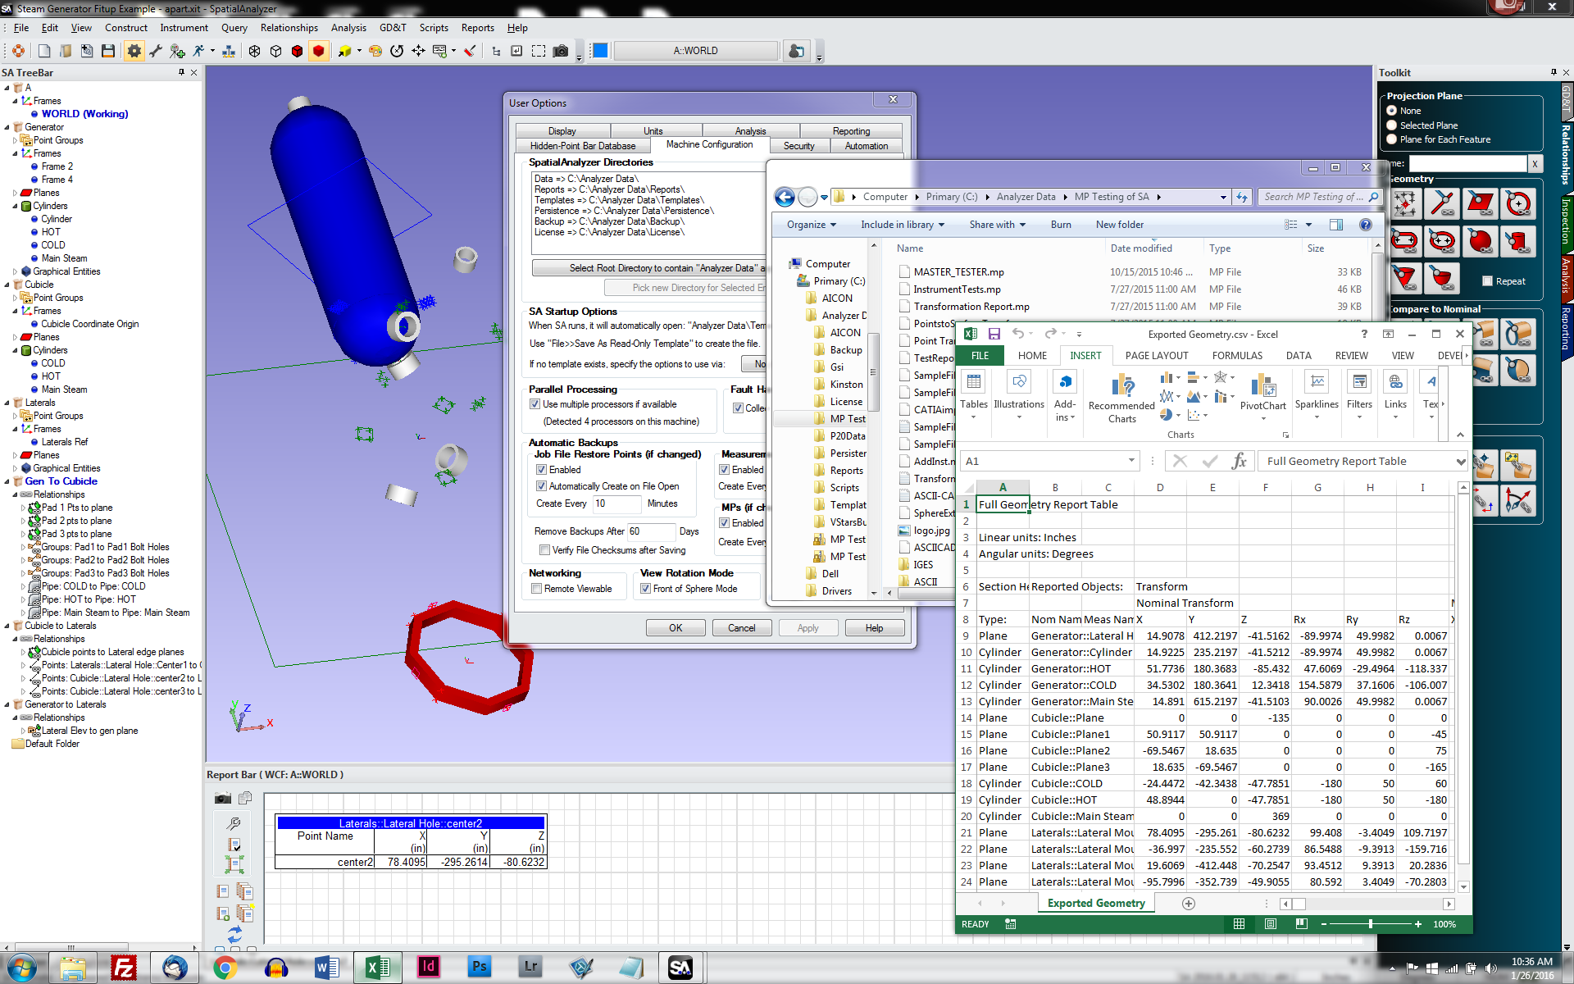1574x984 pixels.
Task: Click the blue color swatch in toolbar
Action: tap(600, 51)
